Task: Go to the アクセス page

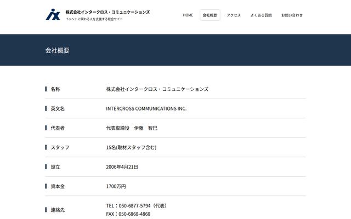Action: [234, 15]
